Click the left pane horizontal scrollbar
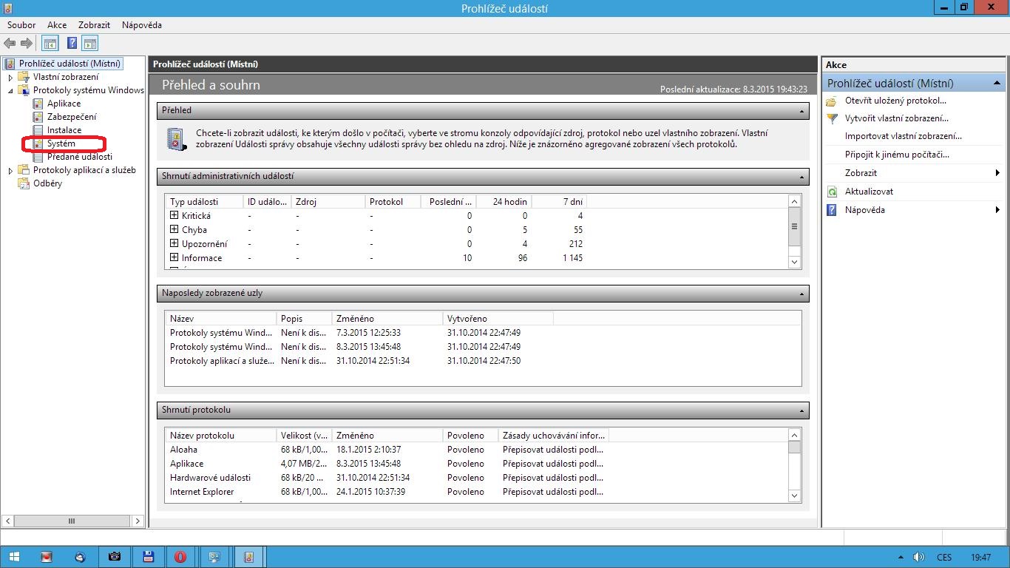This screenshot has height=568, width=1010. [72, 521]
